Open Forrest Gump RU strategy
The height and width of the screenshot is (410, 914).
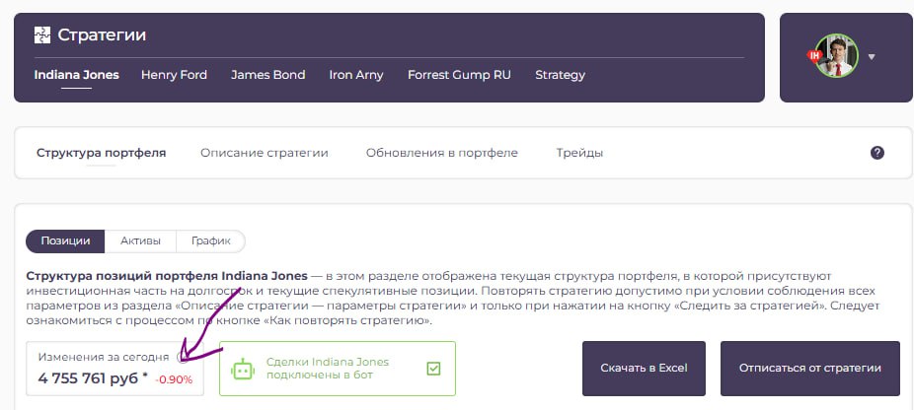pyautogui.click(x=459, y=75)
